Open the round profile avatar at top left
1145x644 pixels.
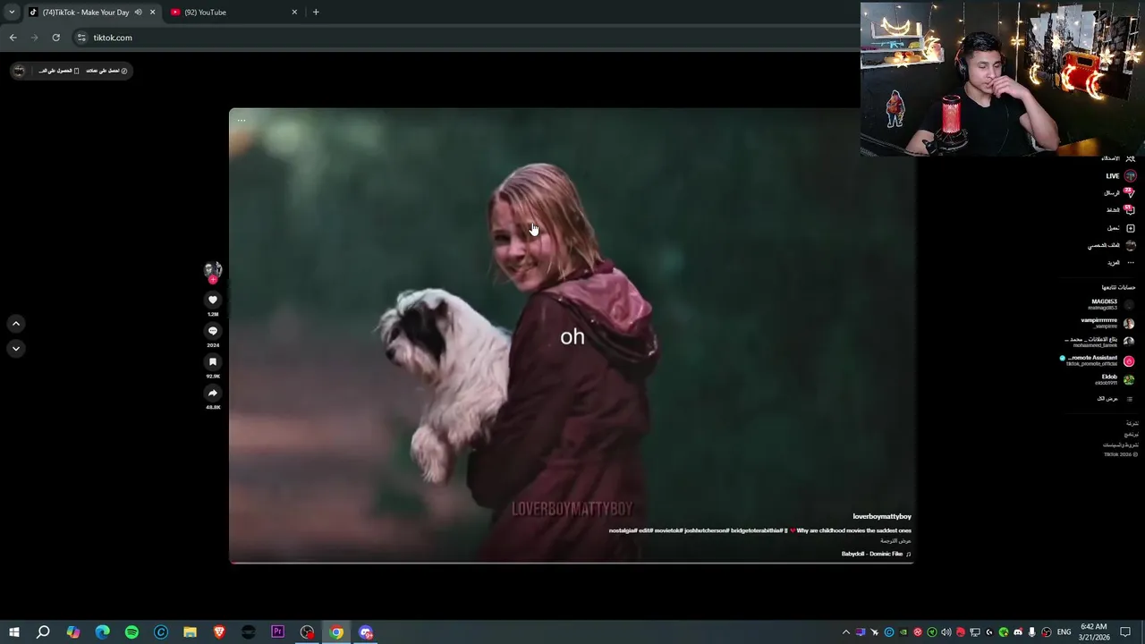pyautogui.click(x=19, y=71)
